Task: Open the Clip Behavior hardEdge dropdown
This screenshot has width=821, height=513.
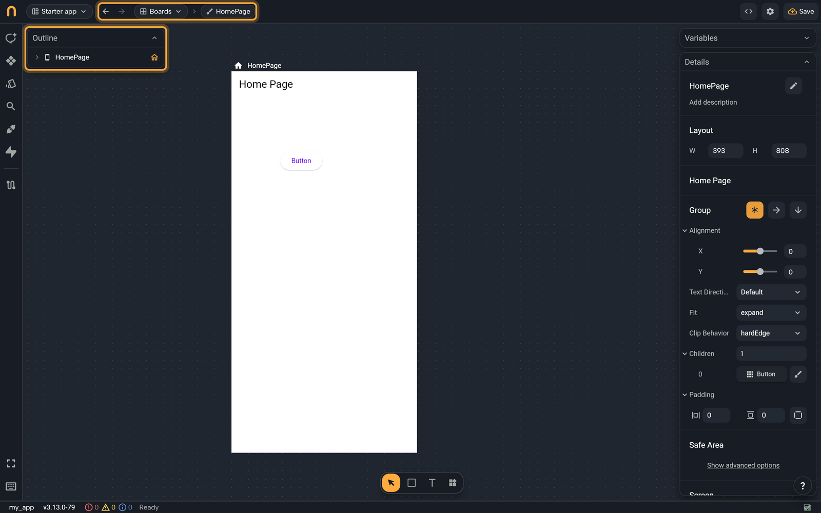Action: [x=771, y=333]
